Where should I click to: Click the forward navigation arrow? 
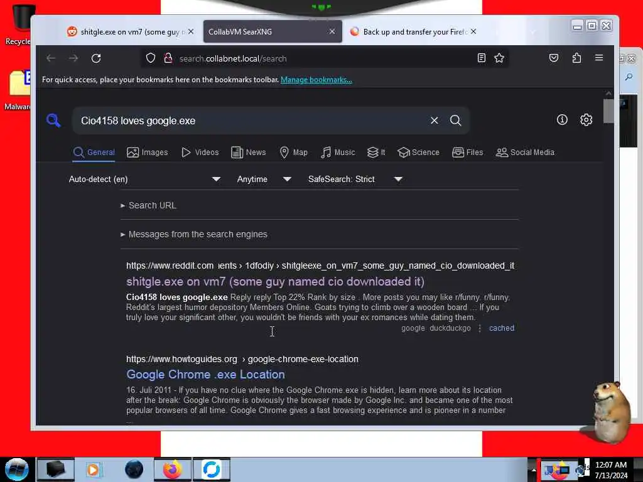point(73,58)
